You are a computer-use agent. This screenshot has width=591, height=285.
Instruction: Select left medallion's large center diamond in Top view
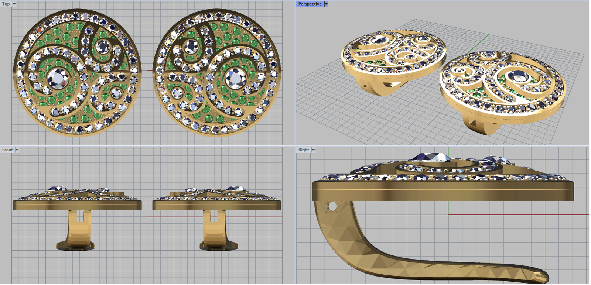point(58,79)
